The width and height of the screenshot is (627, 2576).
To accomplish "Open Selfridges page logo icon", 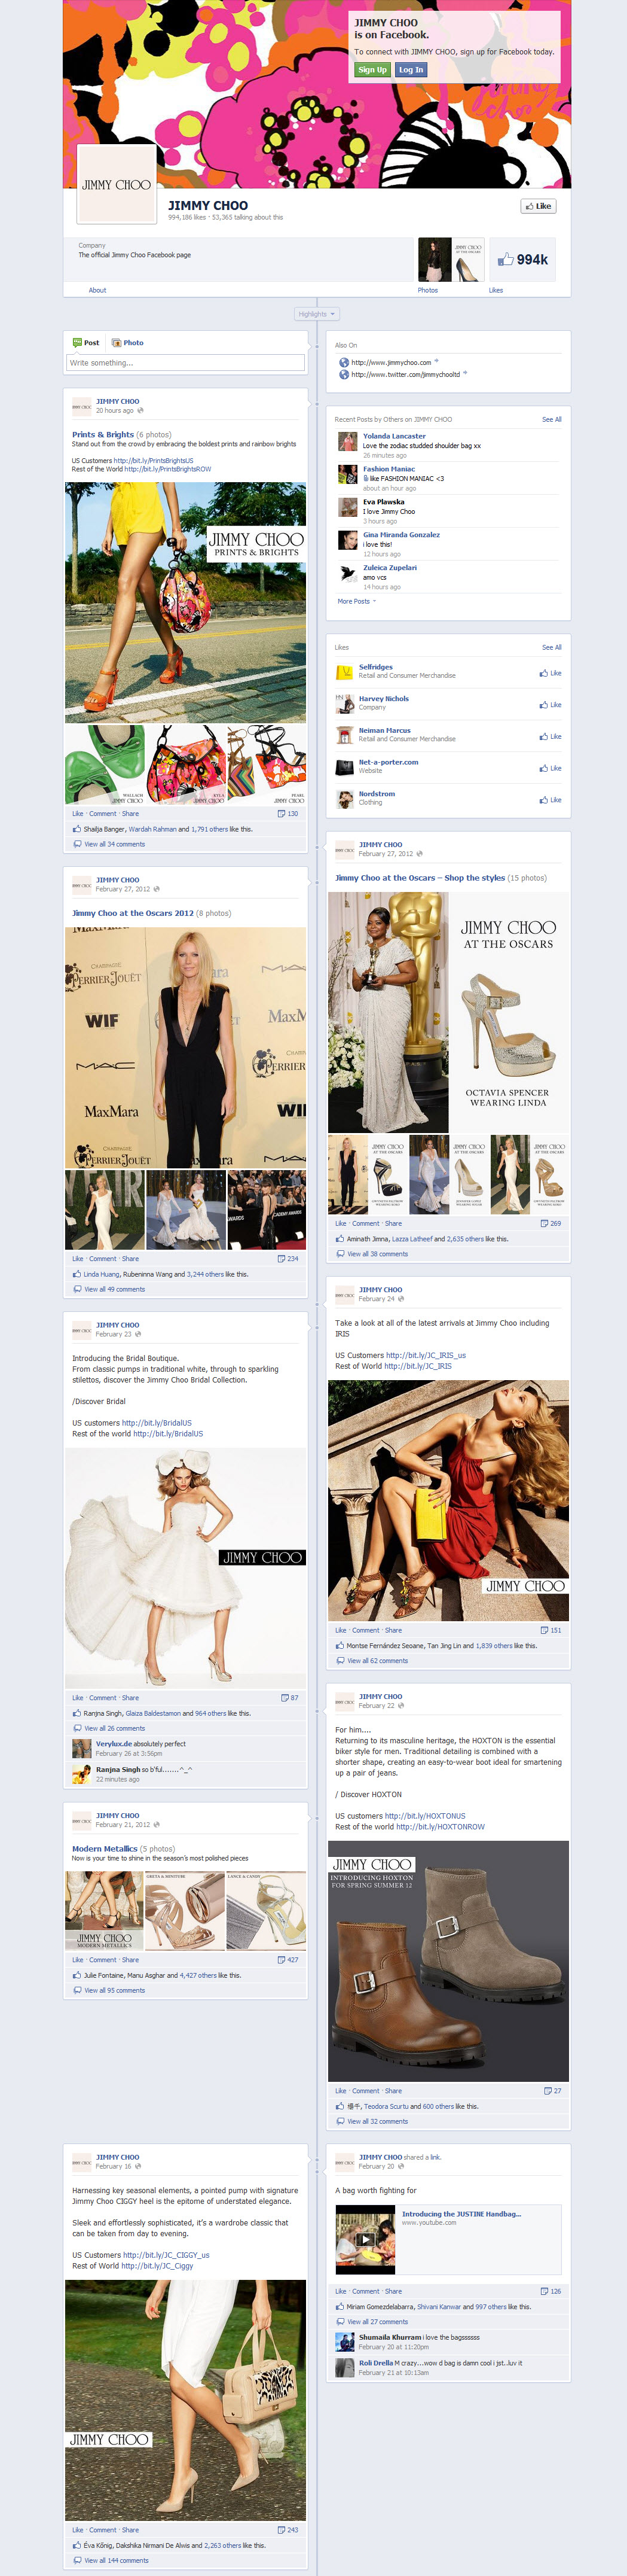I will click(344, 672).
